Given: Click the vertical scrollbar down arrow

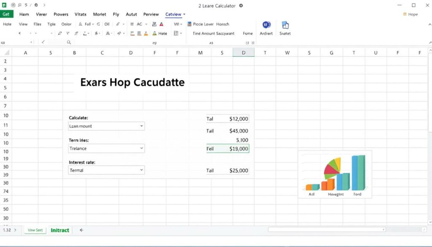Looking at the screenshot, I should click(430, 222).
